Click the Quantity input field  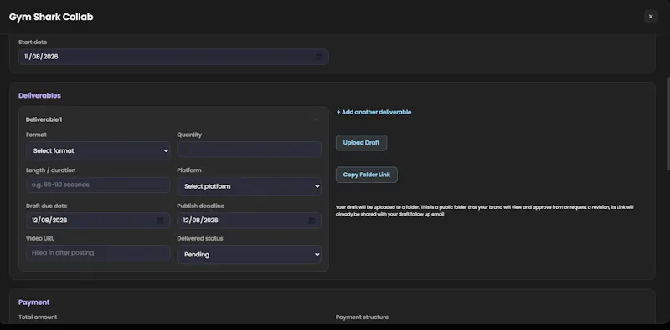[x=249, y=150]
